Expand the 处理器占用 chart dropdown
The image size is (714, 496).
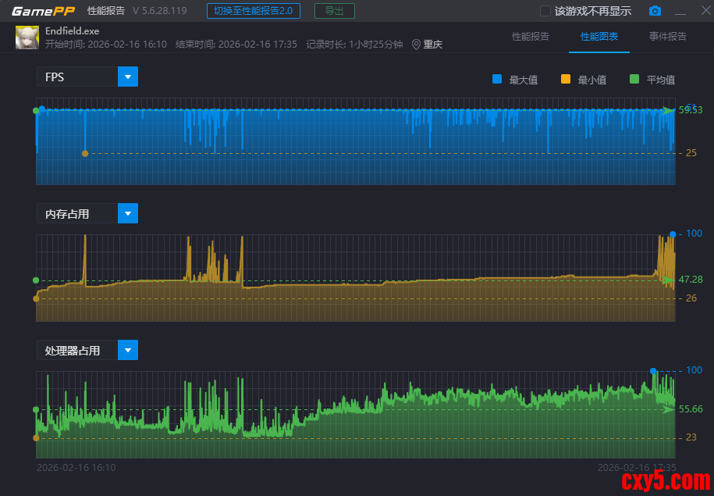(x=128, y=350)
